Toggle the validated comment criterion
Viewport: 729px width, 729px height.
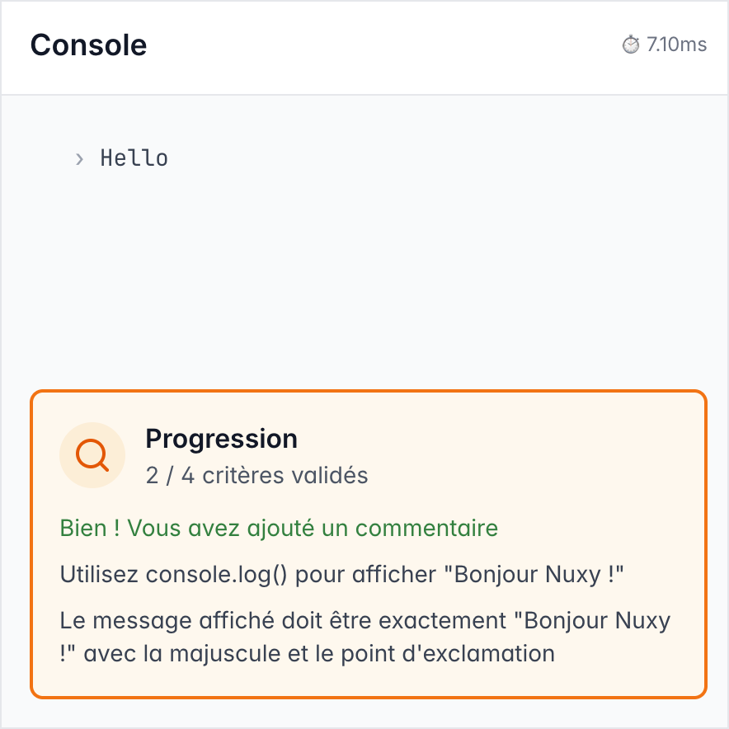point(278,528)
